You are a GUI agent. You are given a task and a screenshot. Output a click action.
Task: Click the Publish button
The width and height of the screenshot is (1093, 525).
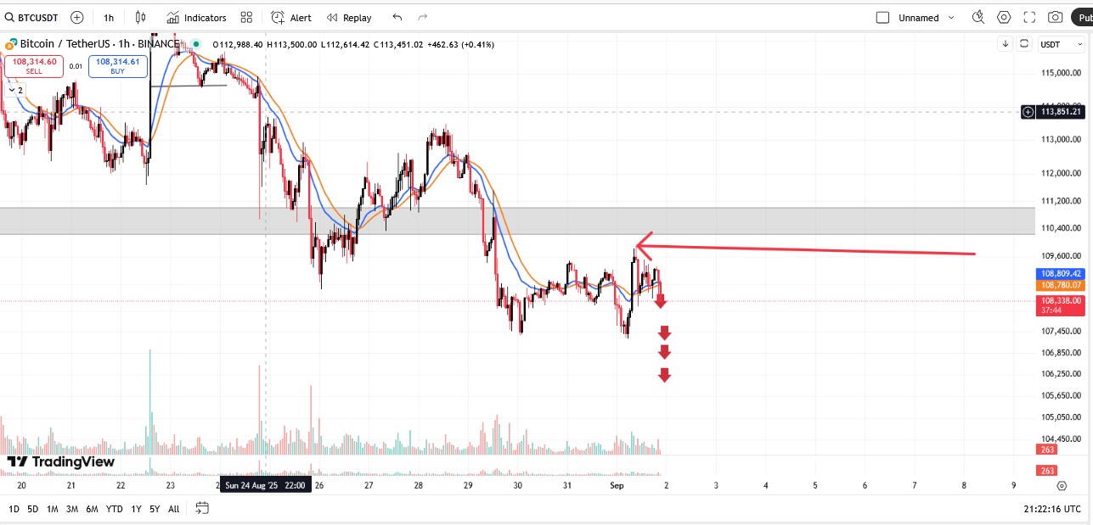click(x=1082, y=17)
